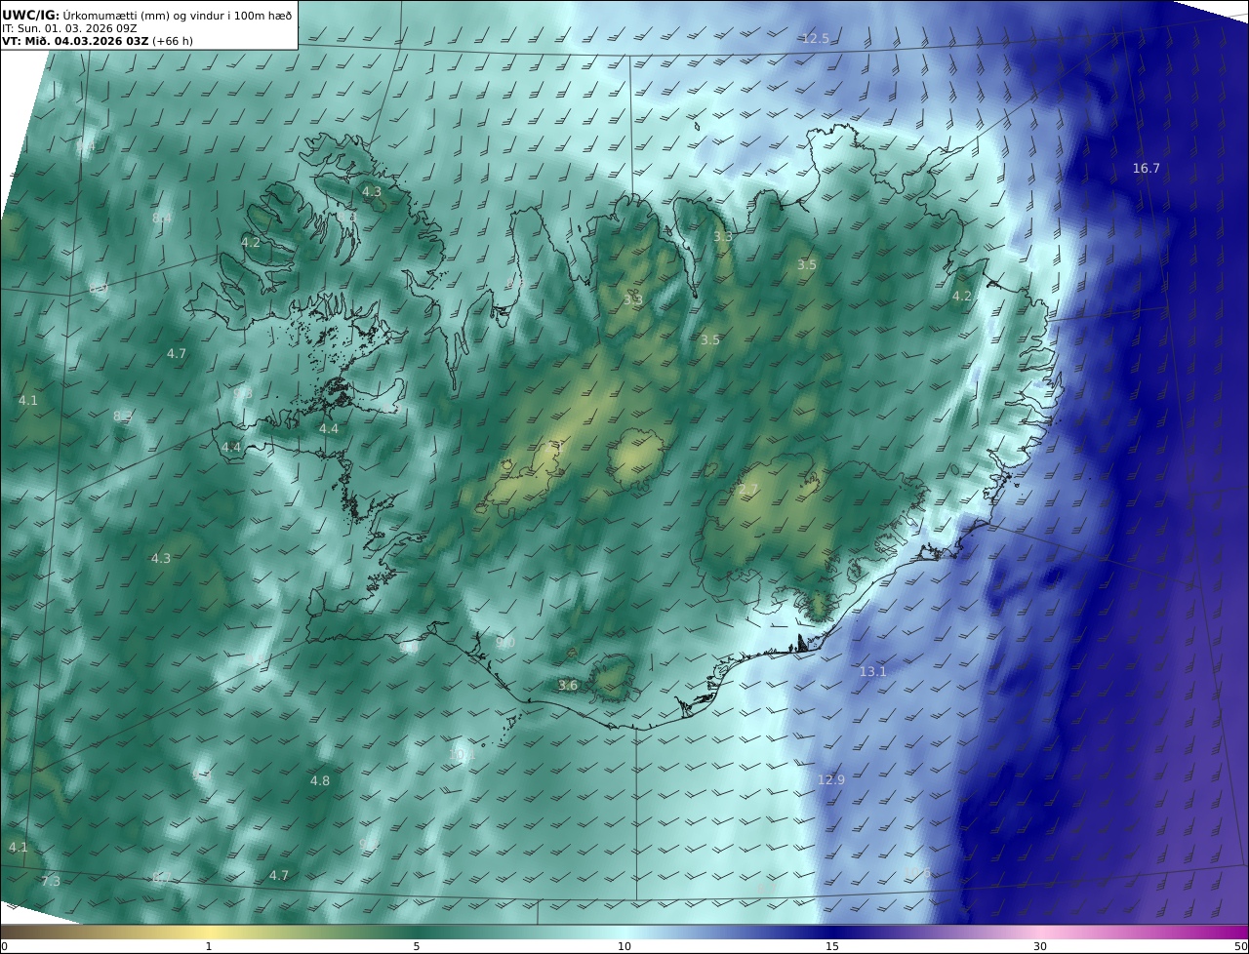Click the colorbar tick label 0
Viewport: 1249px width, 954px height.
click(x=4, y=947)
